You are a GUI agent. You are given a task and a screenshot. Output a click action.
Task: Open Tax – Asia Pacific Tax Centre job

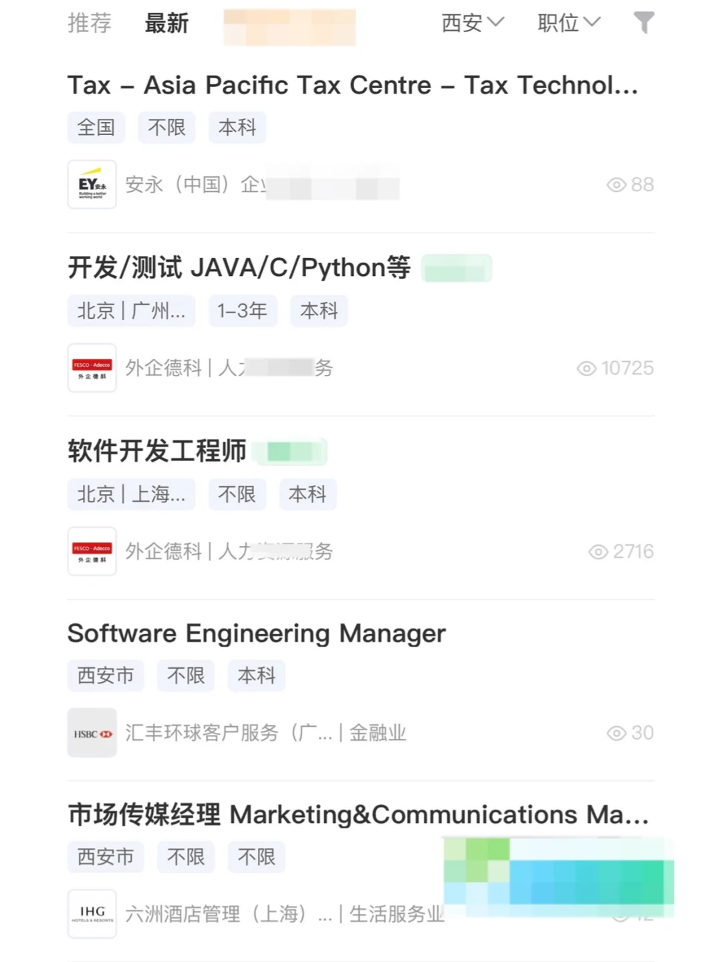[x=353, y=86]
